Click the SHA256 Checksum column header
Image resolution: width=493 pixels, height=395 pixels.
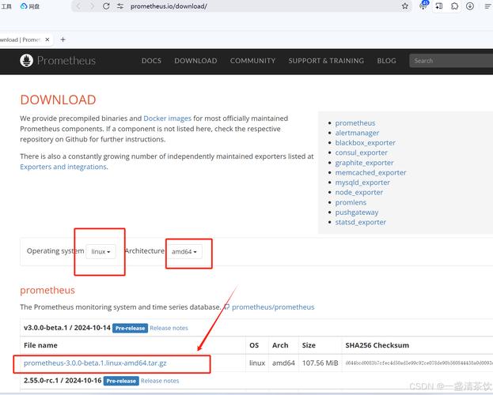tap(377, 345)
